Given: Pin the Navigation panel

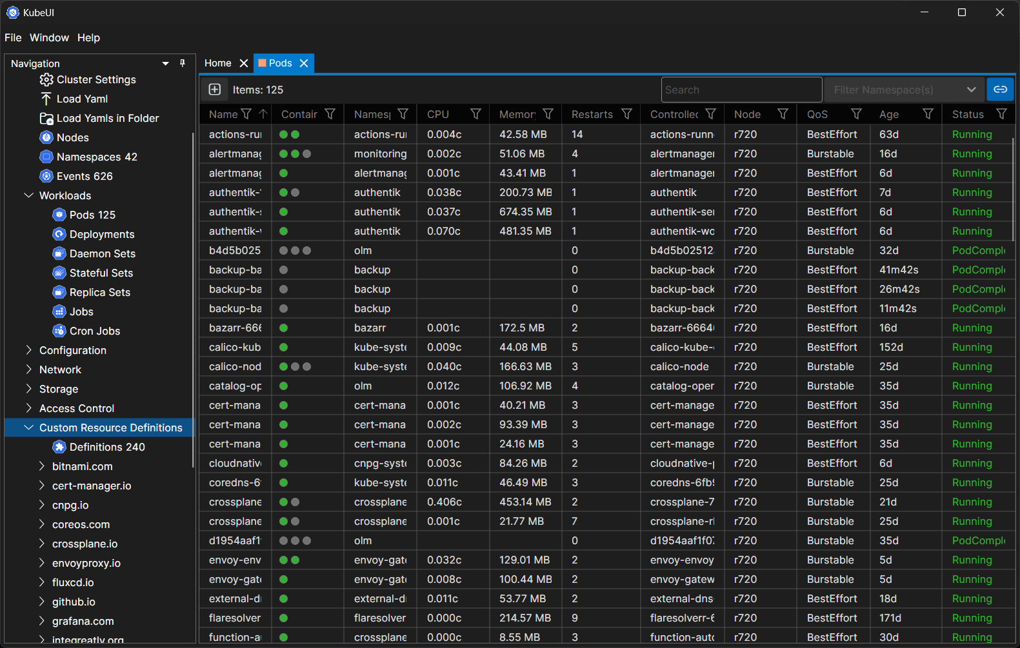Looking at the screenshot, I should coord(183,63).
